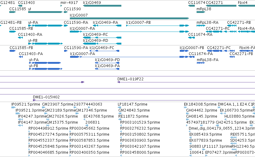The image size is (255, 157).
Task: Select EST EC43768.5prime label
Action: pos(99,116)
